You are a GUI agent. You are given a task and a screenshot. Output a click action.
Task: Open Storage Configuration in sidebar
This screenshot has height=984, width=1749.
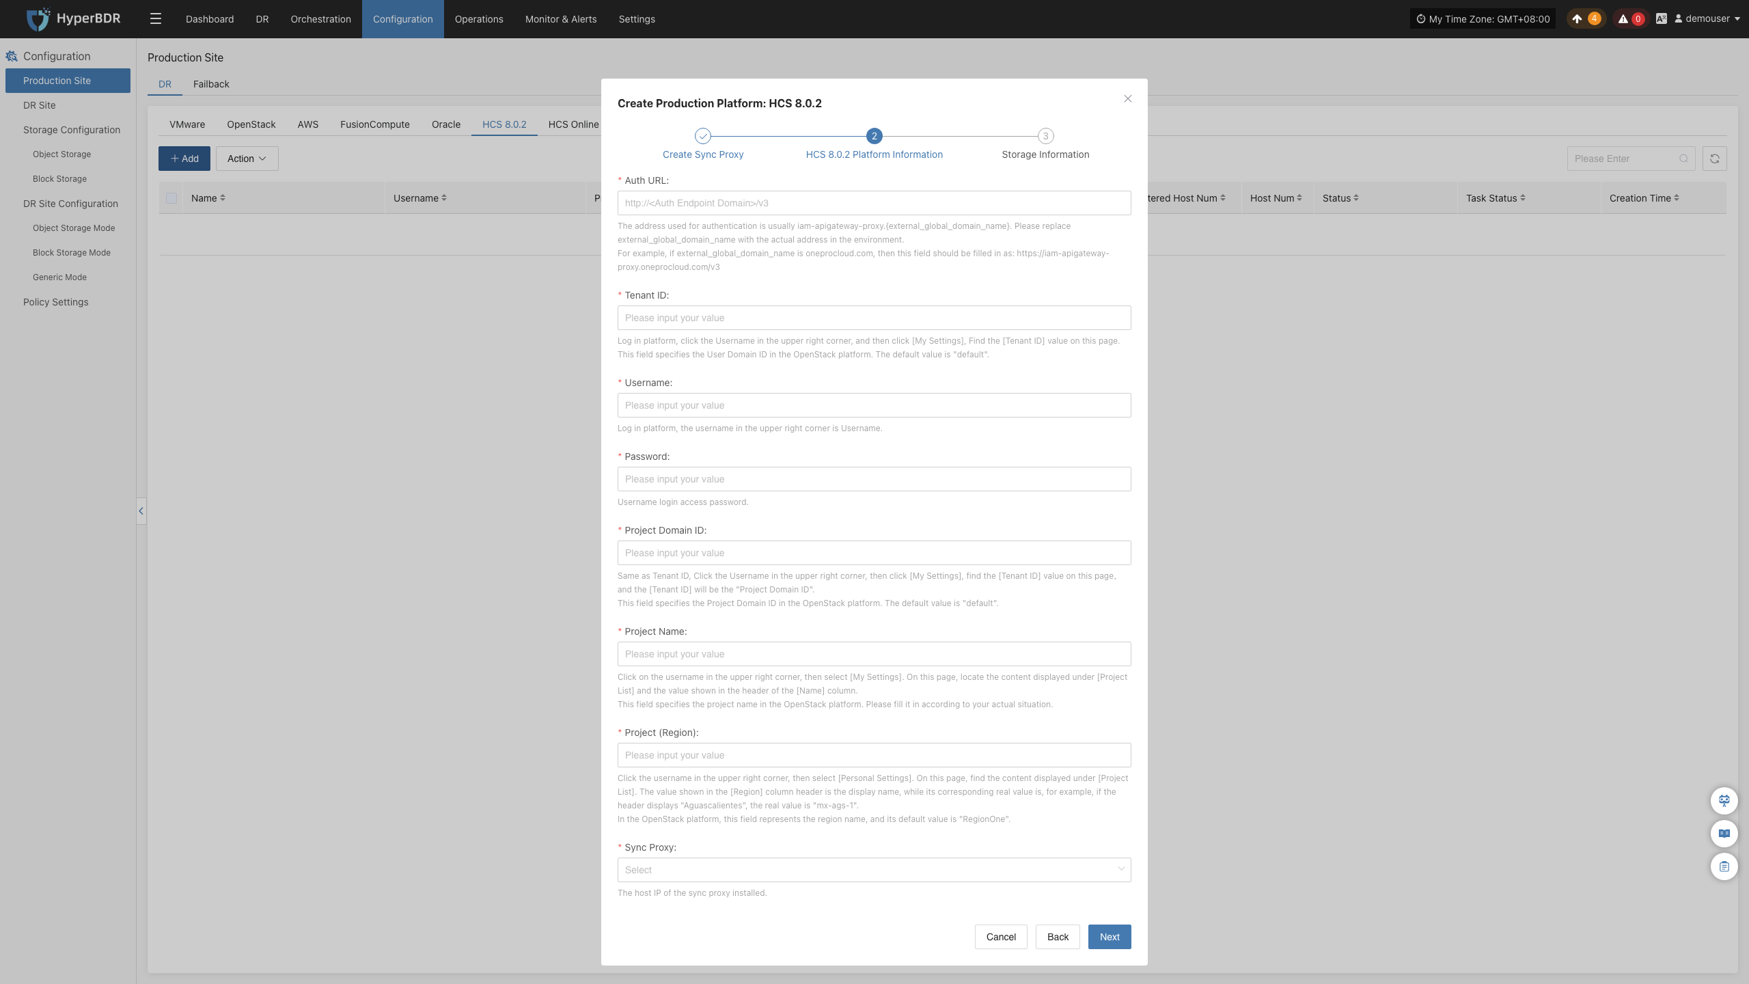click(x=68, y=130)
